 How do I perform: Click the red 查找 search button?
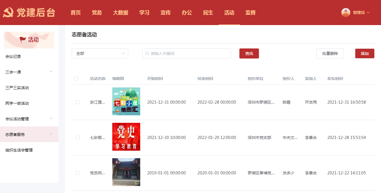pos(249,53)
